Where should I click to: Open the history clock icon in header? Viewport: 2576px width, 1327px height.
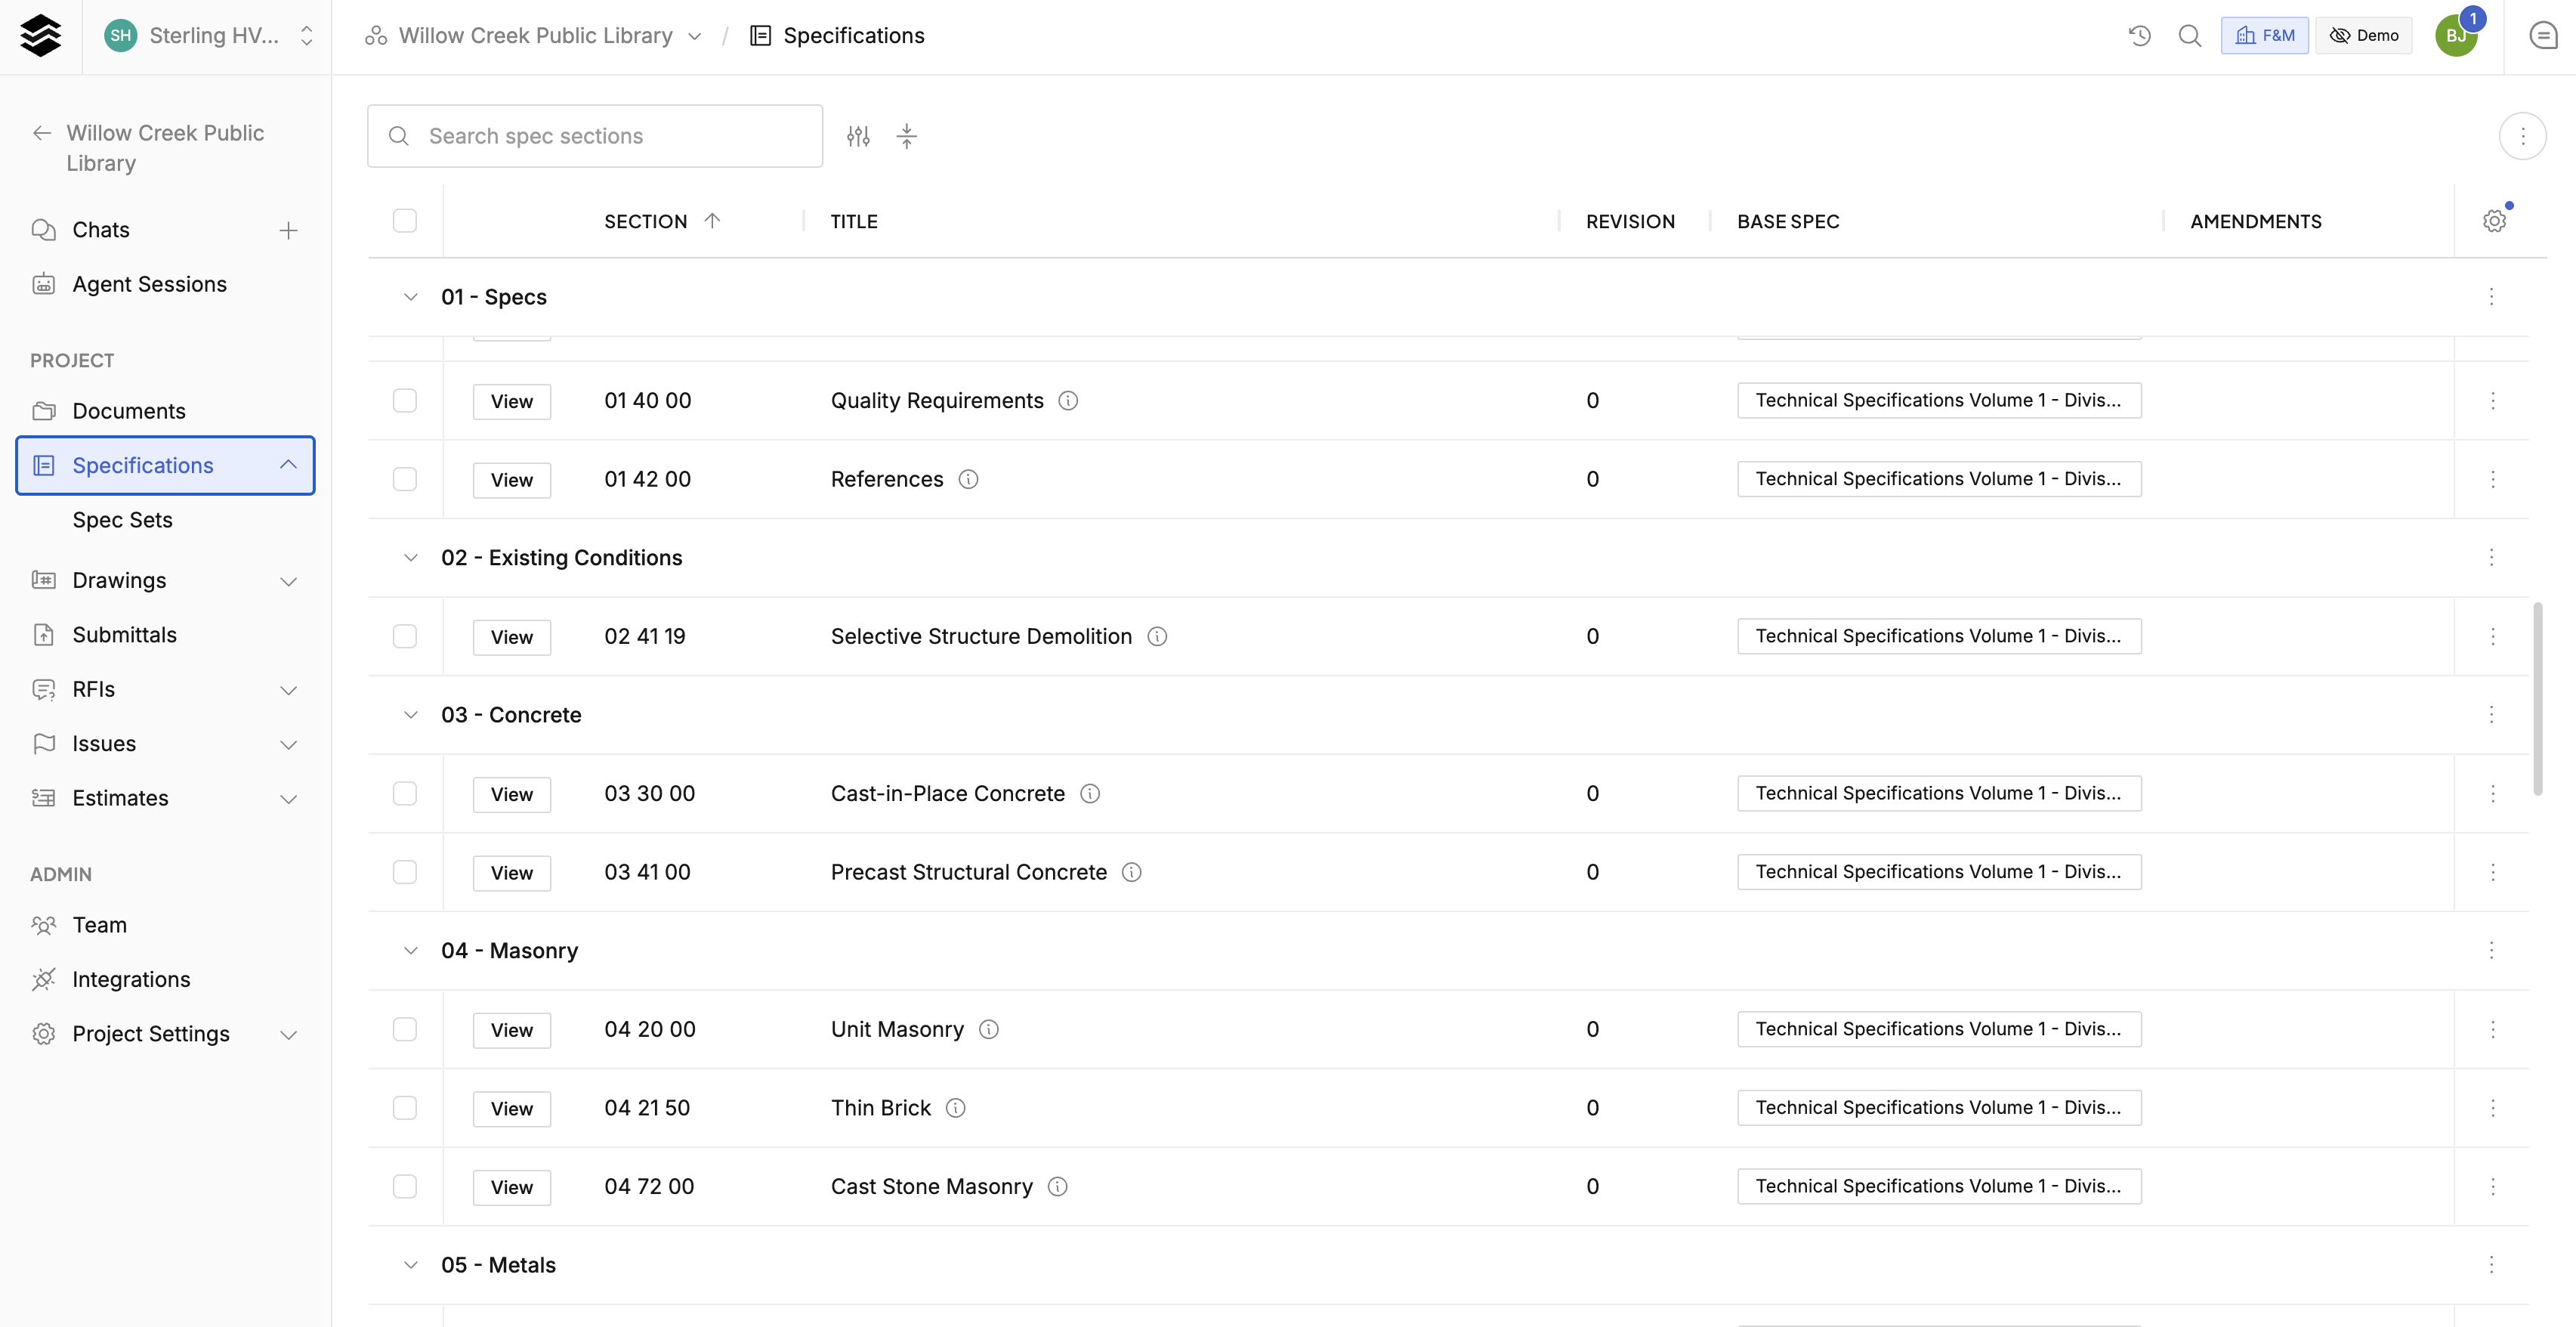2139,36
